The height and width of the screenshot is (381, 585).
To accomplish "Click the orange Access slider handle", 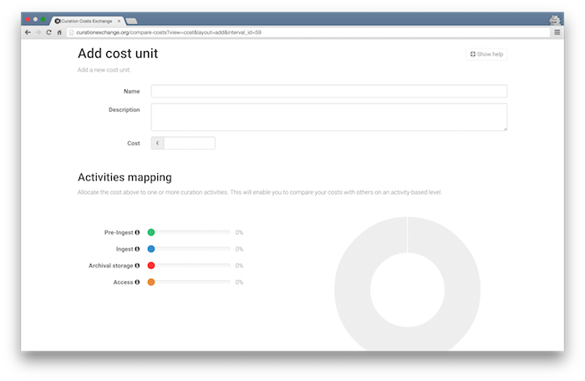I will pos(151,282).
